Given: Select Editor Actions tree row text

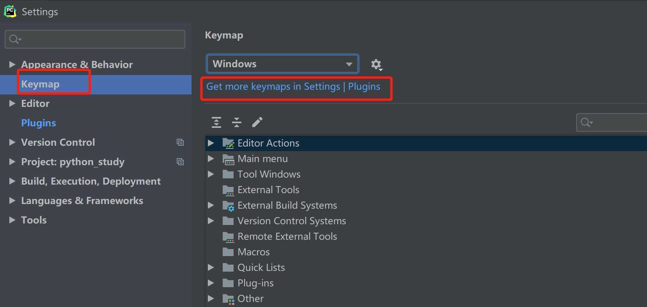Looking at the screenshot, I should 269,143.
